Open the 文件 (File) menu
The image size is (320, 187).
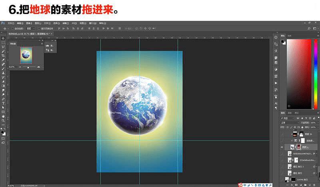[11, 23]
